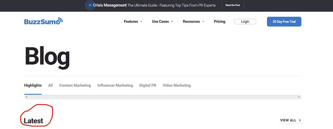Viewport: 333px width, 129px height.
Task: Click the blue dot beside Crisis Management
Action: click(90, 5)
